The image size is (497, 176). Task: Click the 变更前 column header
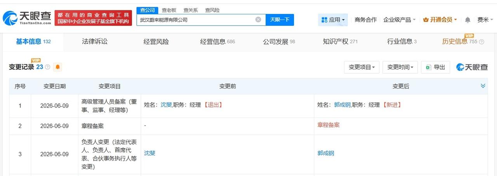click(228, 86)
